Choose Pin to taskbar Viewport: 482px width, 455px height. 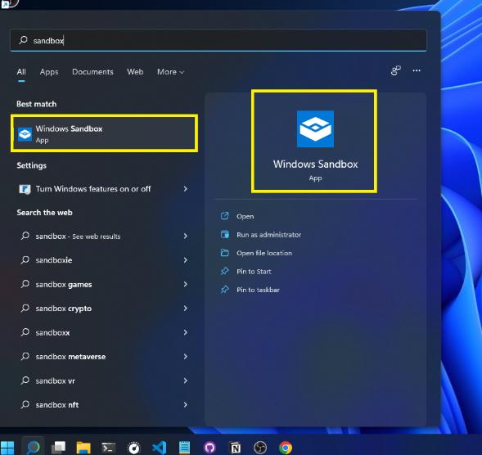(x=258, y=290)
